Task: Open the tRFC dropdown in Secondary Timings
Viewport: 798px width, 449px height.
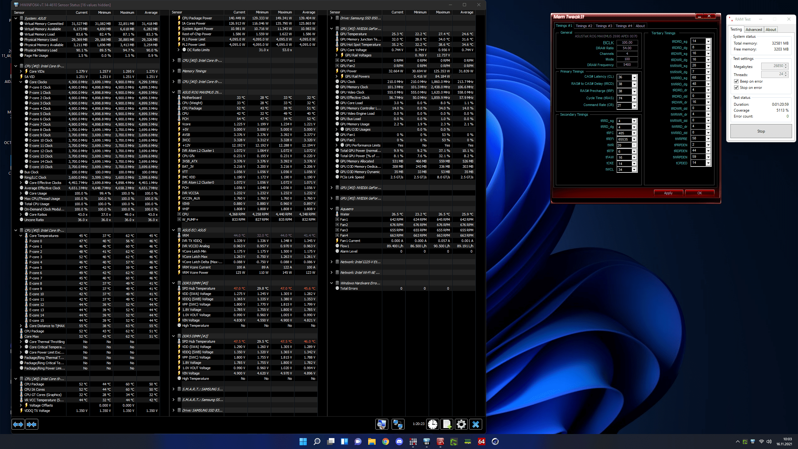Action: (x=634, y=133)
